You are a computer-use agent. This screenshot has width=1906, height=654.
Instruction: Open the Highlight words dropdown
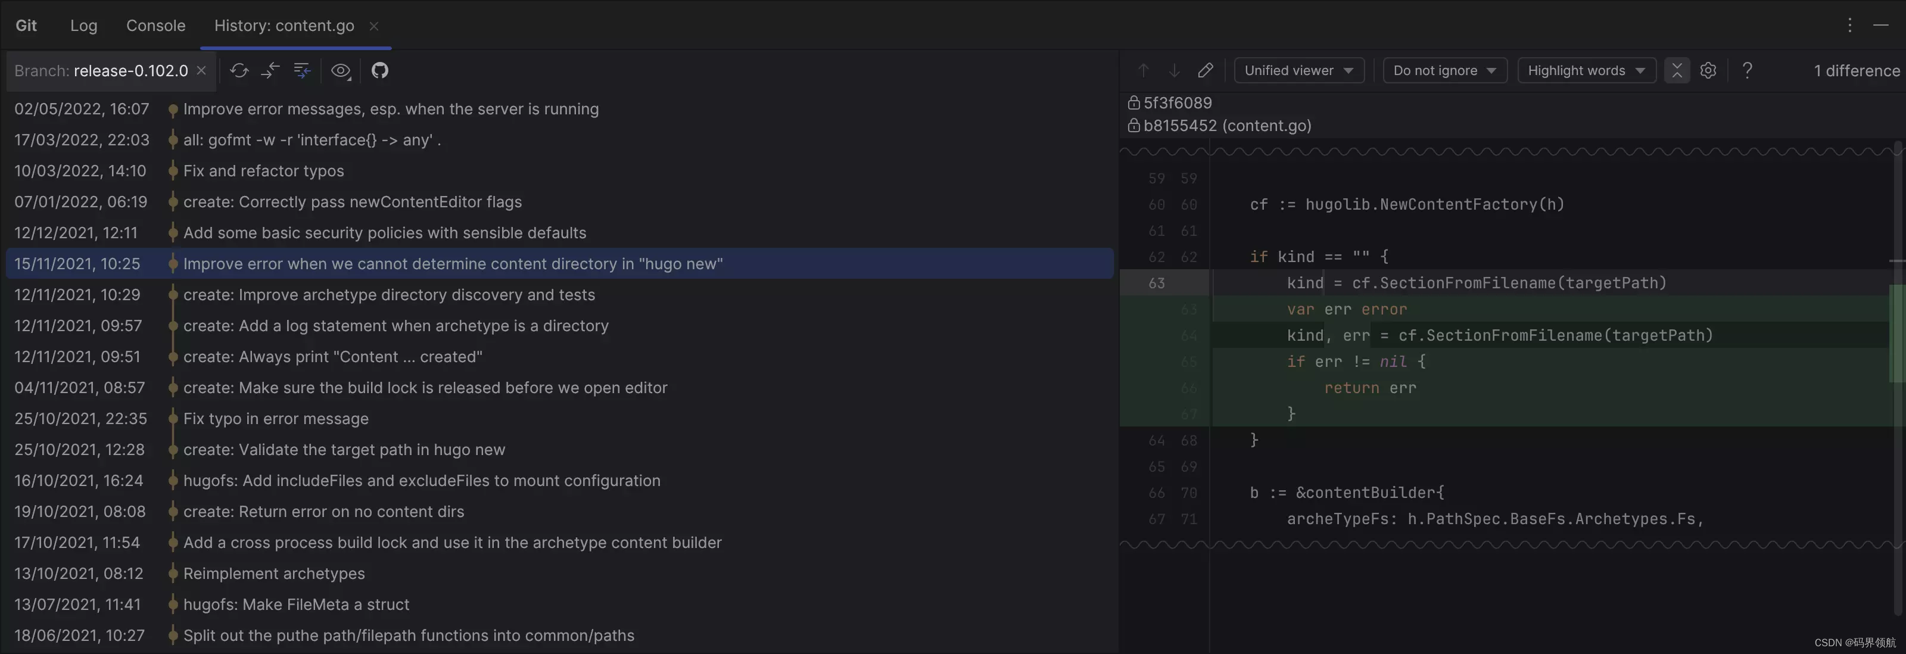(1587, 70)
